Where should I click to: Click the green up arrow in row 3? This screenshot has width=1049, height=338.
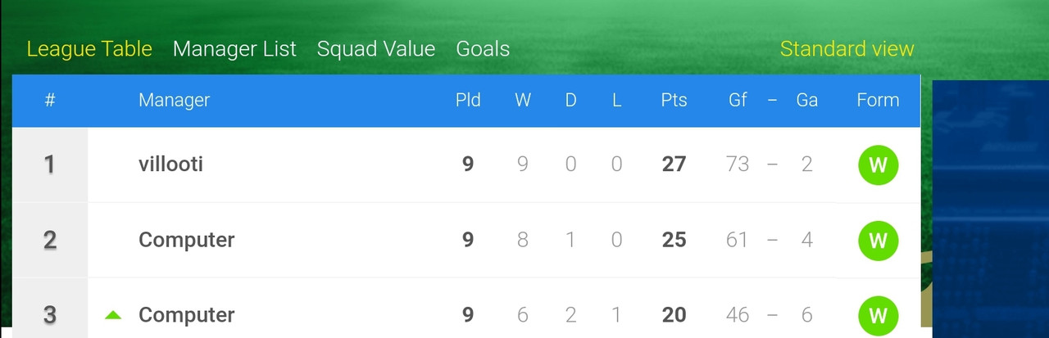(113, 315)
